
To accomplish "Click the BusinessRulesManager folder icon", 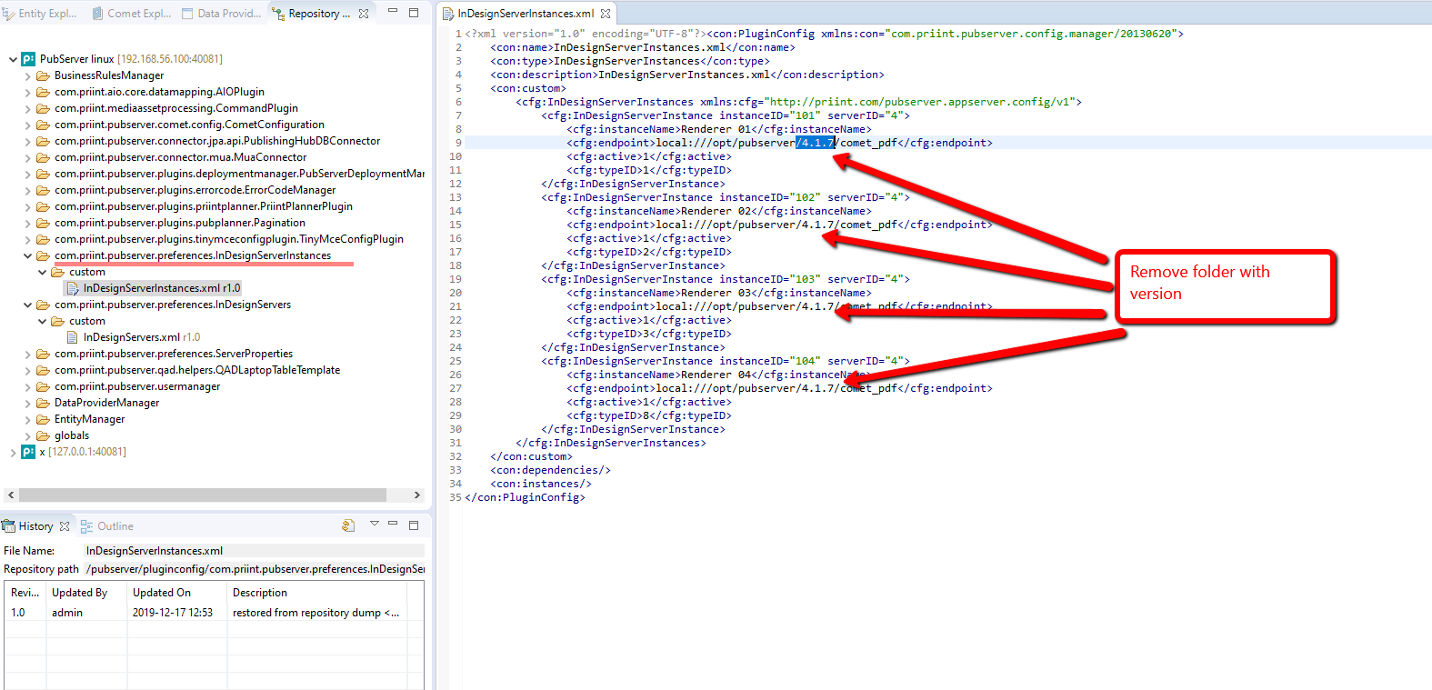I will point(43,75).
